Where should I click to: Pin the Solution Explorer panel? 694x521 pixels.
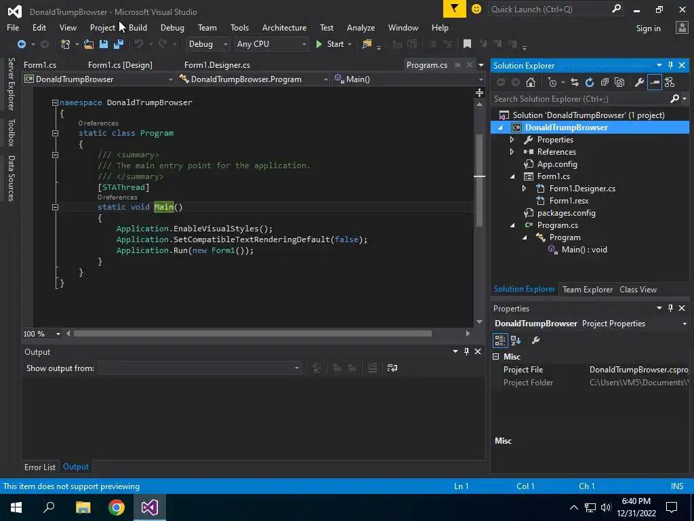tap(670, 65)
